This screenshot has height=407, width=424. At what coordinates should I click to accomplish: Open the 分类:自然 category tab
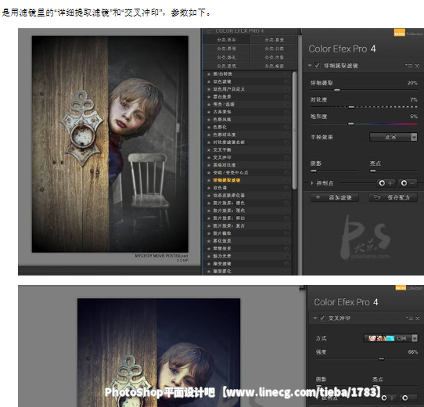(x=274, y=49)
